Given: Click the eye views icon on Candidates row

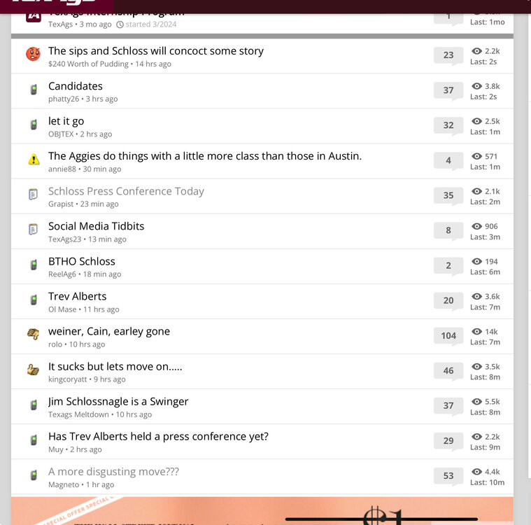Looking at the screenshot, I should [476, 86].
